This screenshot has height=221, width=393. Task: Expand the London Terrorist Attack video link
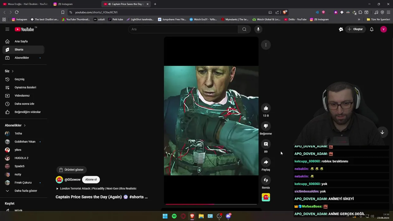click(96, 188)
